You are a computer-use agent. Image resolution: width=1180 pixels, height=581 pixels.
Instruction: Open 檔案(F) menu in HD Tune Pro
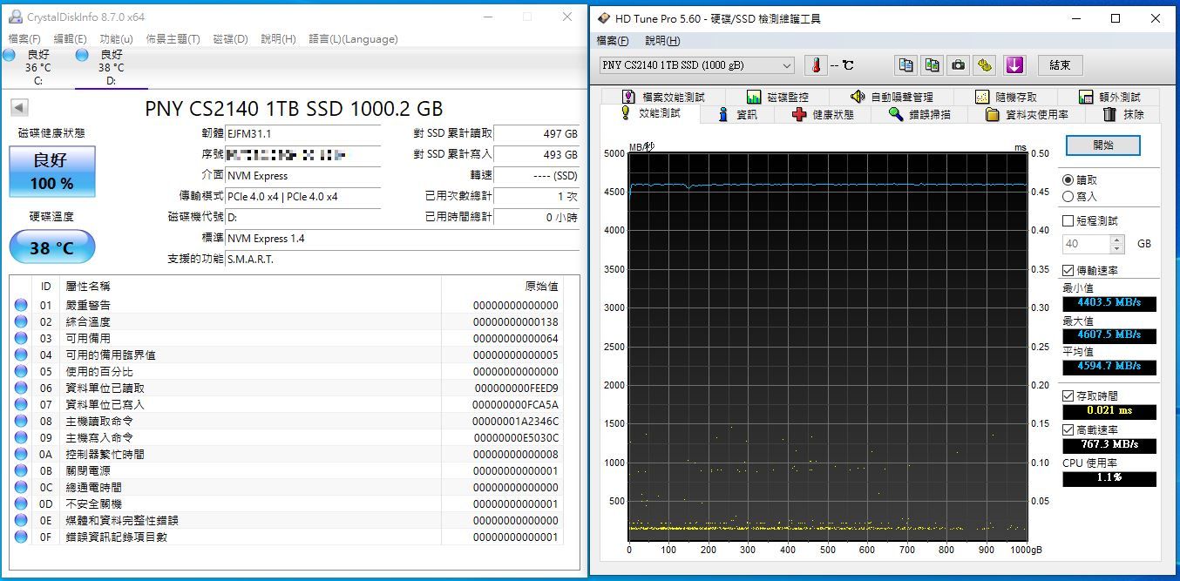[x=613, y=41]
